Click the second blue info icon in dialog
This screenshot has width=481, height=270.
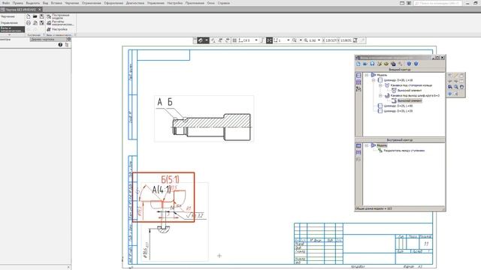coord(416,64)
